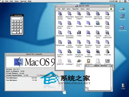The width and height of the screenshot is (129, 97).
Task: Collapse the System Folder window with windowshade box
Action: click(113, 6)
